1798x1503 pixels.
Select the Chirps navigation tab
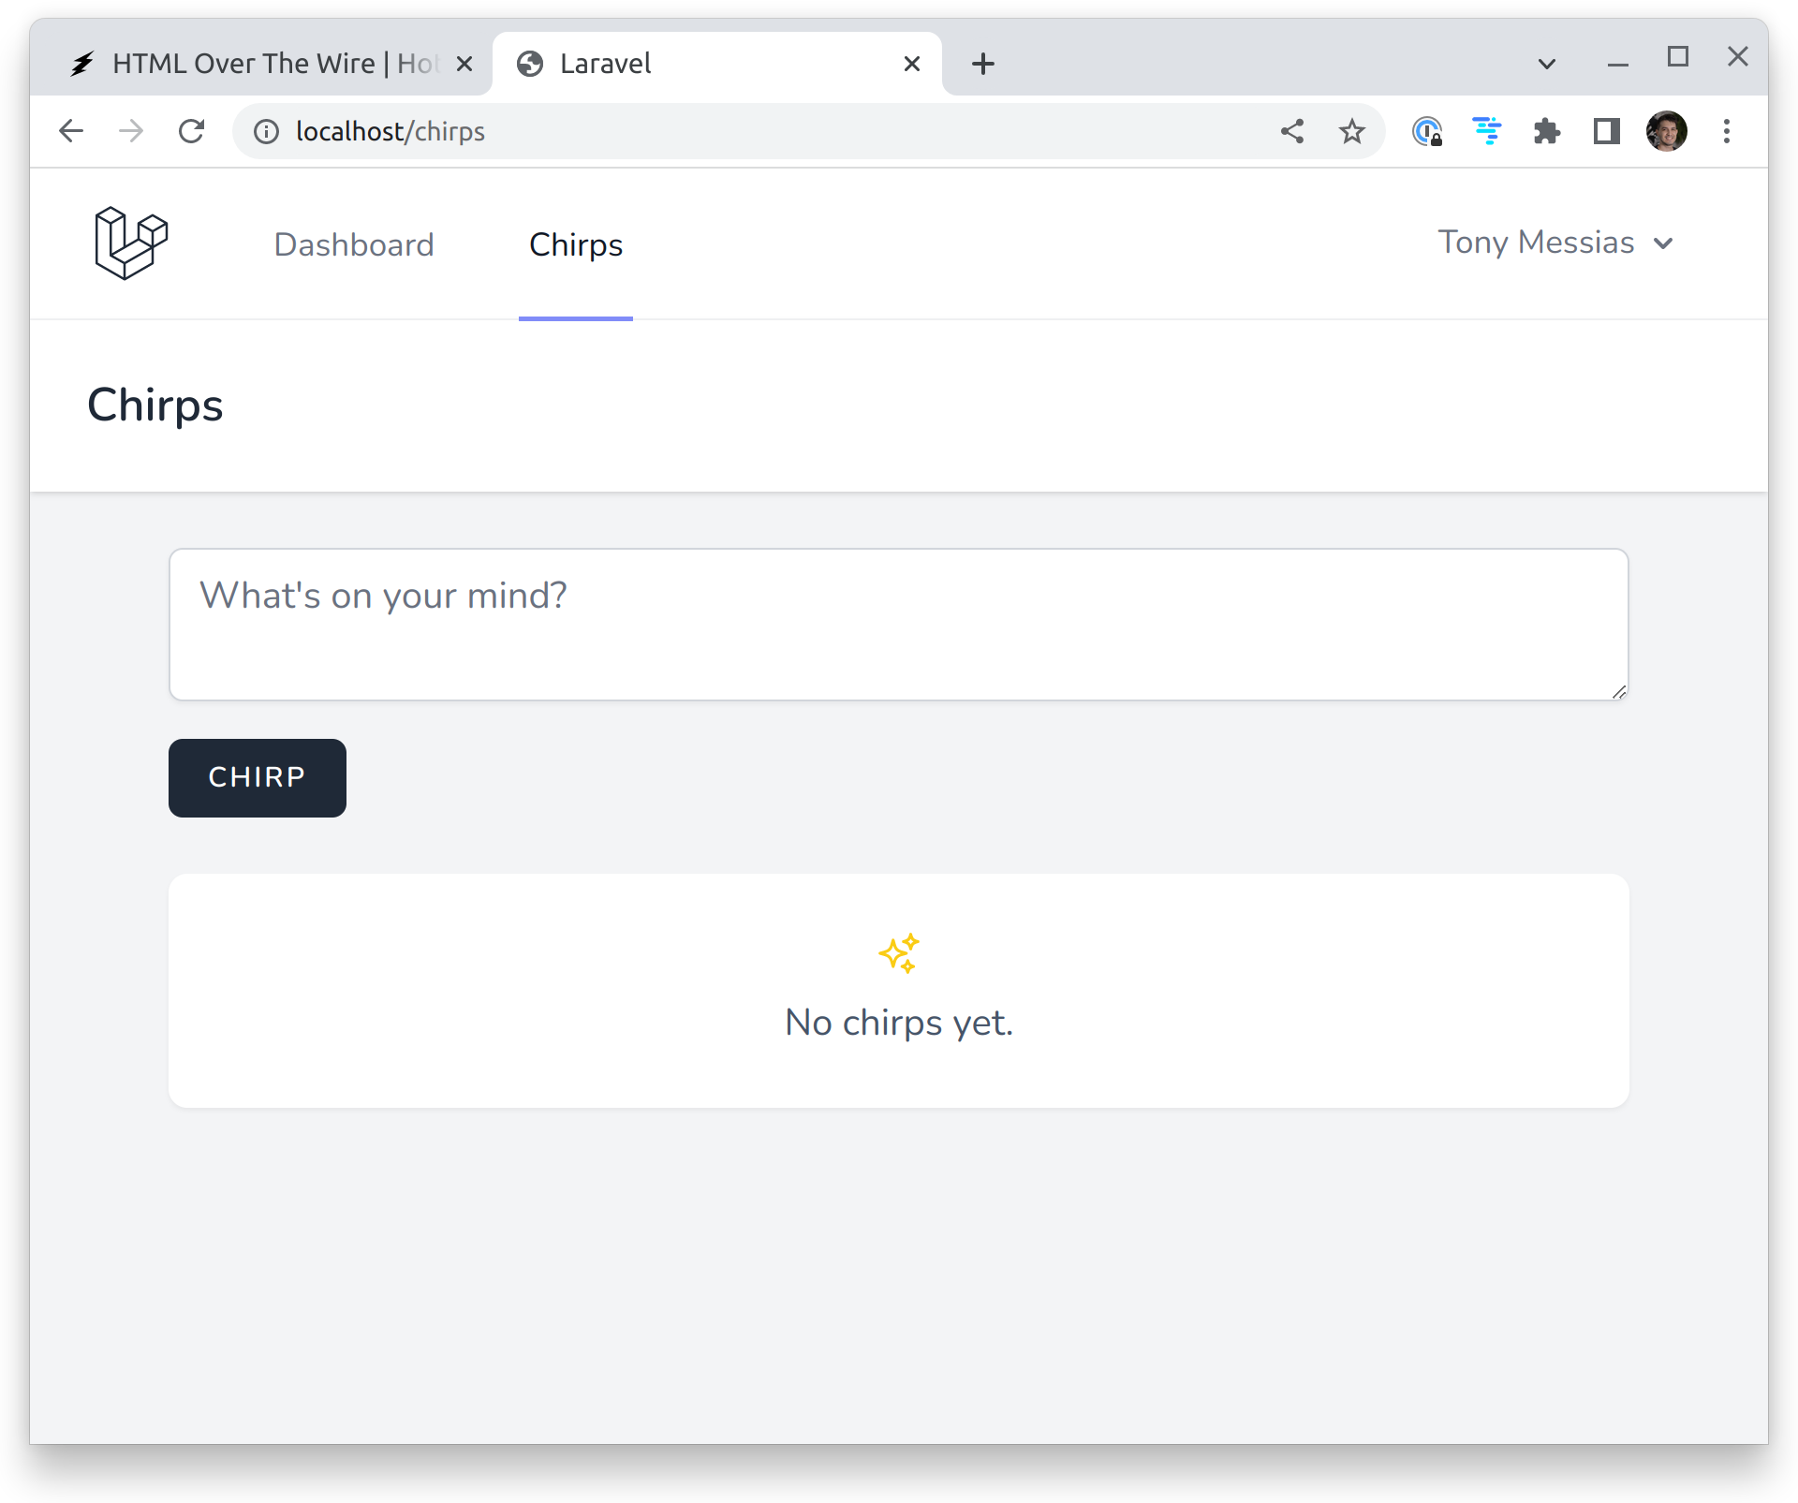click(x=576, y=244)
